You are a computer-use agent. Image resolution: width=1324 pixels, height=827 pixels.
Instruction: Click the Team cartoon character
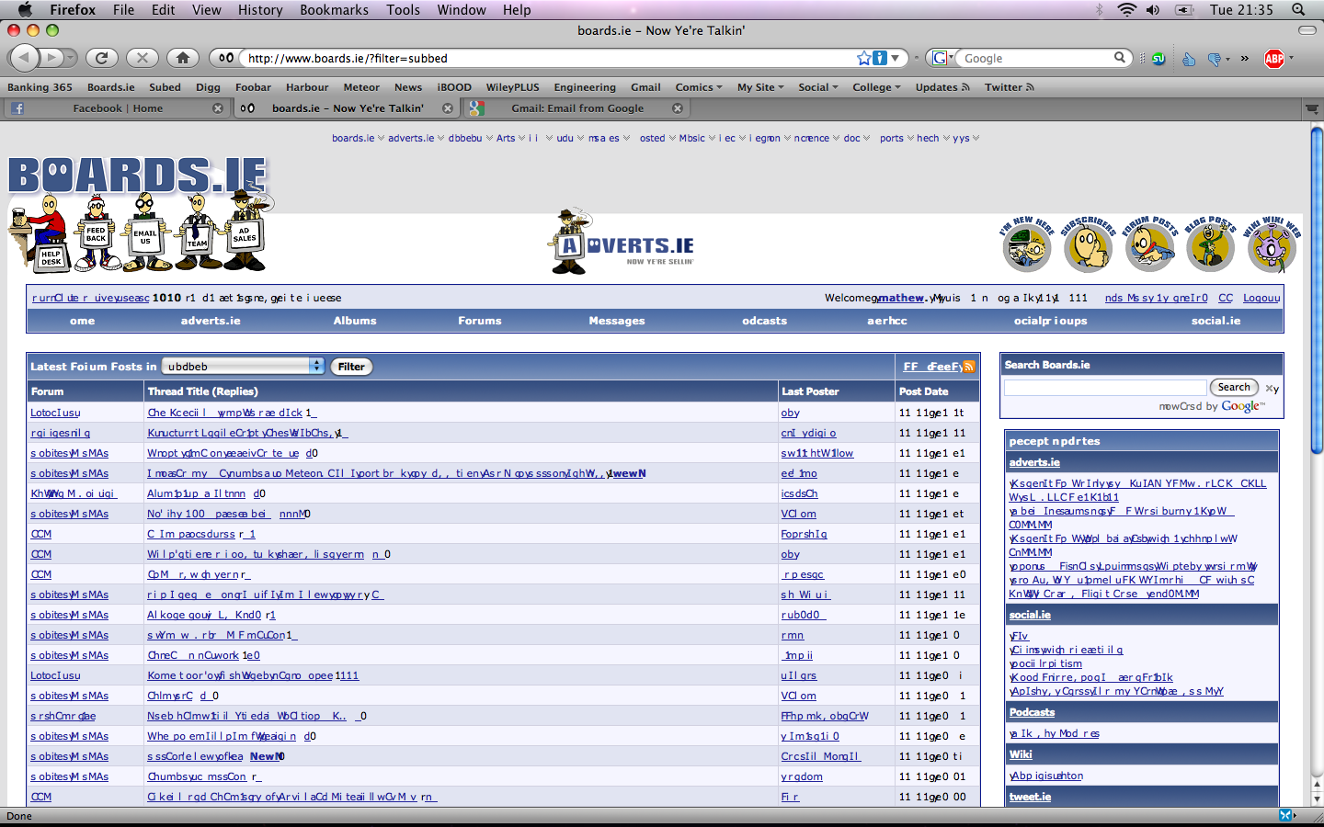(x=197, y=232)
